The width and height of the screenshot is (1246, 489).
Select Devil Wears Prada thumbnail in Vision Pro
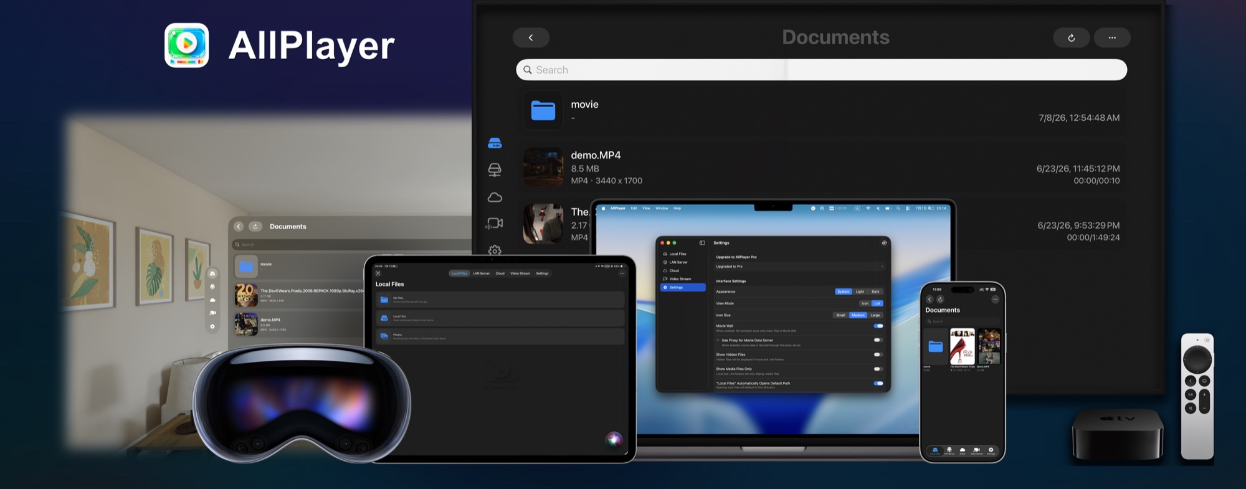[x=246, y=295]
